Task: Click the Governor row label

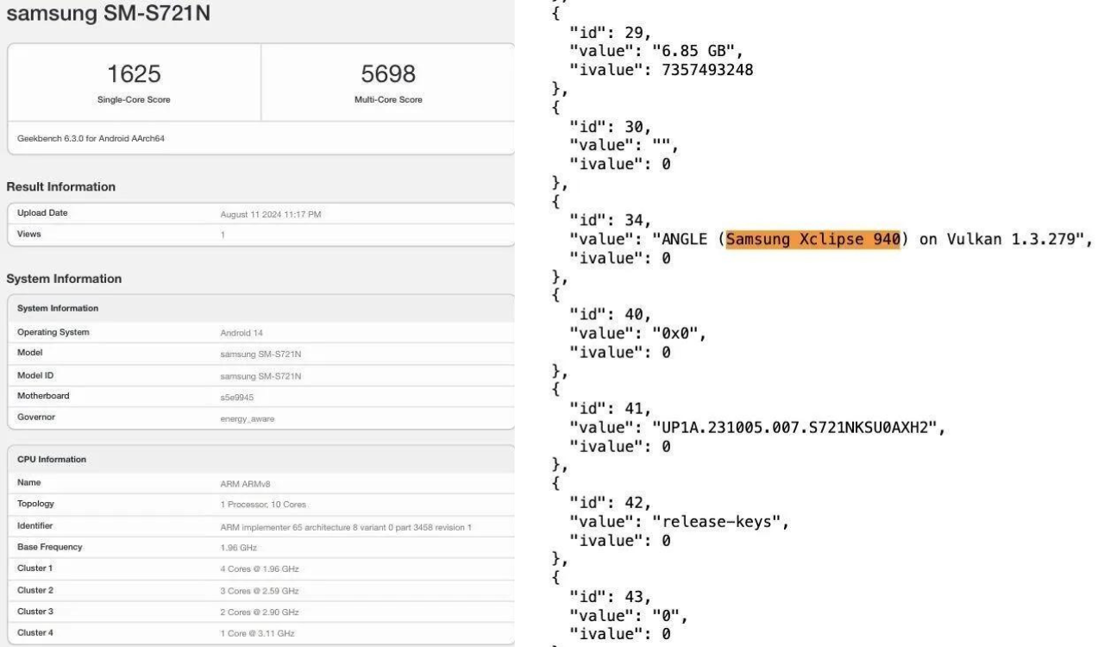Action: (35, 417)
